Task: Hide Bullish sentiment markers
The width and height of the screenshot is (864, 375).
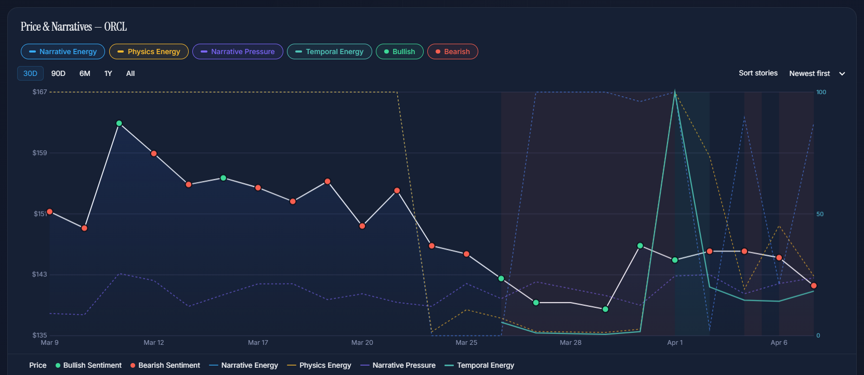Action: (399, 51)
